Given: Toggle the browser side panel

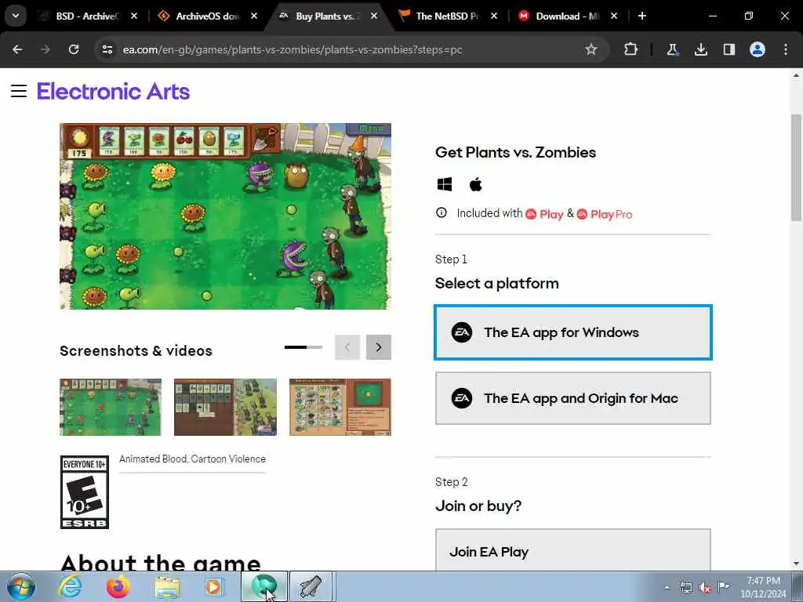Looking at the screenshot, I should click(x=729, y=49).
